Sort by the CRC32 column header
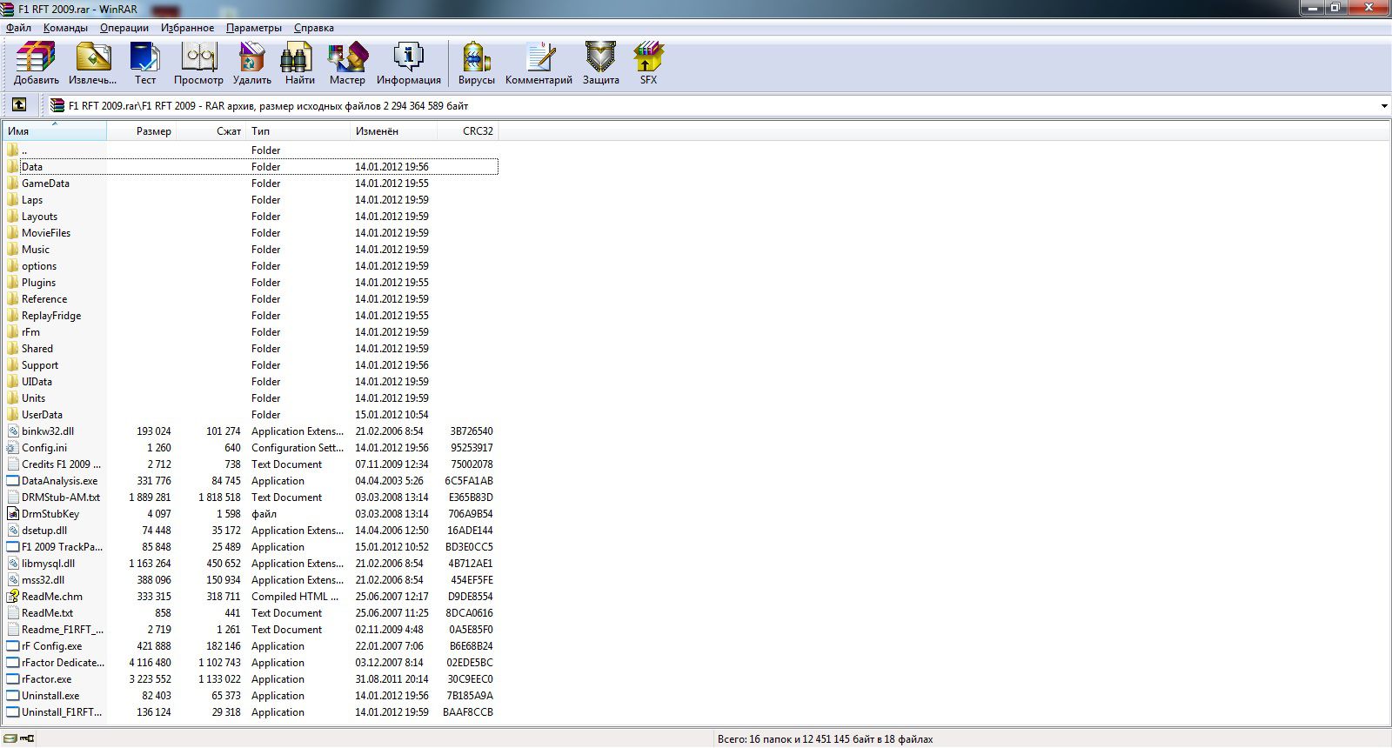The width and height of the screenshot is (1392, 748). coord(467,131)
